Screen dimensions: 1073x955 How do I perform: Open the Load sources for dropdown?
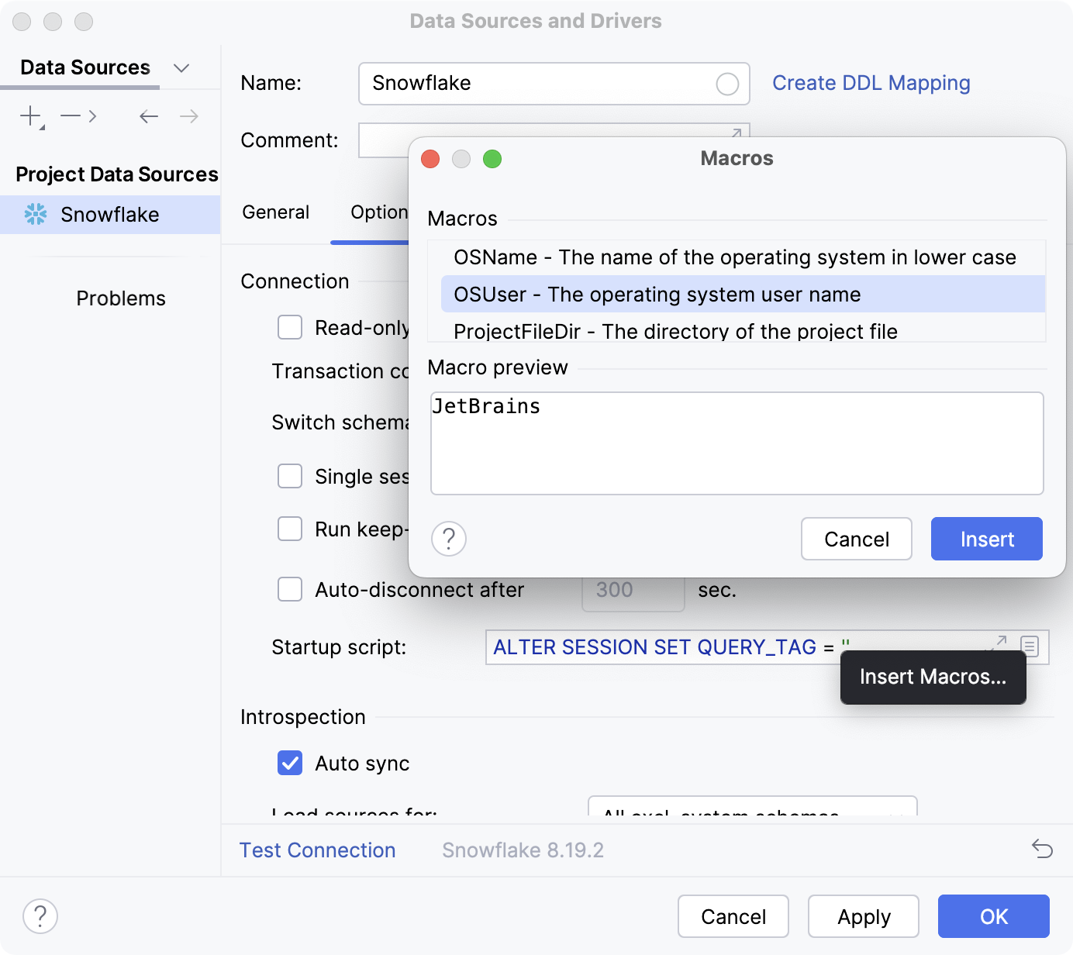pos(750,814)
